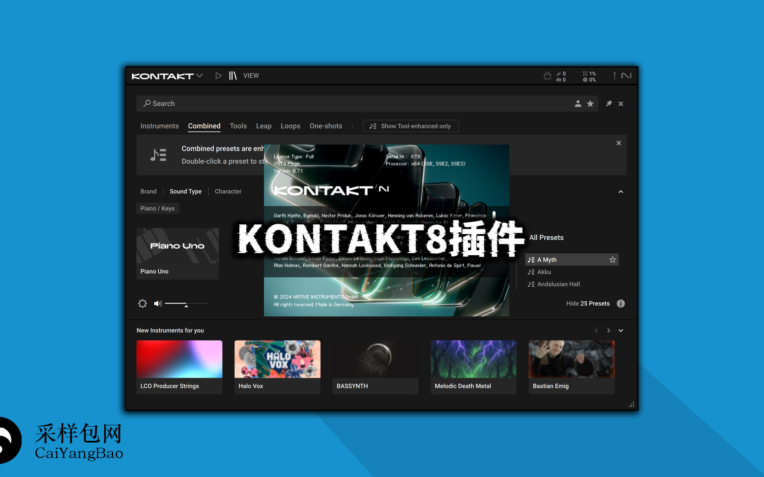Open the shop basket icon
This screenshot has width=764, height=477.
coord(547,76)
